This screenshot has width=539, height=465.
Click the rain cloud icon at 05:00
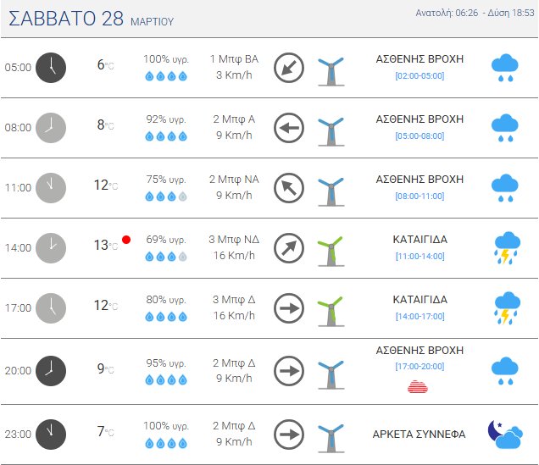(x=506, y=68)
